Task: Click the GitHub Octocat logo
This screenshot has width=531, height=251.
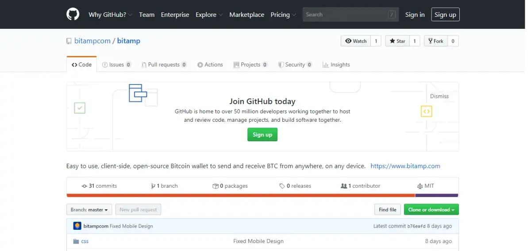Action: (73, 15)
